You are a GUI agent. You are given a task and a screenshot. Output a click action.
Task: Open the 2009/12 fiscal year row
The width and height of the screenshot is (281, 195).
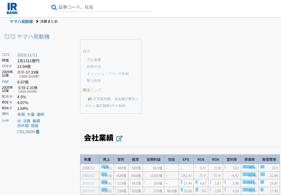click(88, 176)
